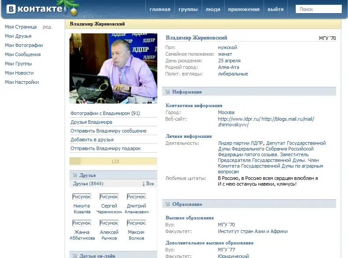Go to главная in top menu
Screen dimensions: 348x258
click(x=160, y=9)
